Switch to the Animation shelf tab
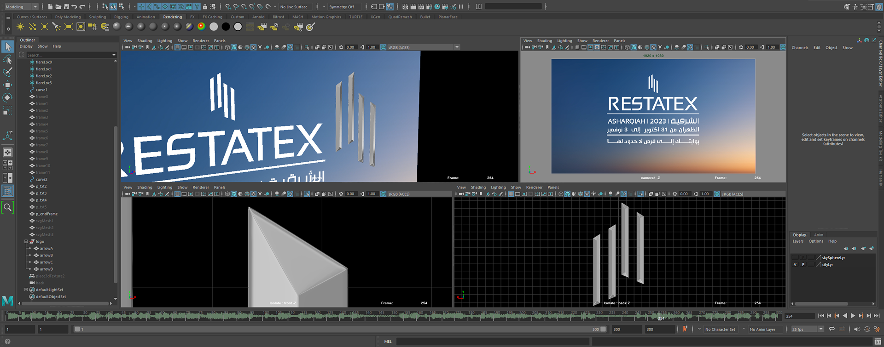Image resolution: width=884 pixels, height=347 pixels. tap(146, 17)
